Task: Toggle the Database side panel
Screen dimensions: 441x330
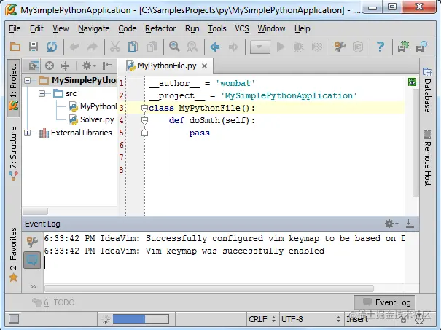Action: click(x=427, y=90)
